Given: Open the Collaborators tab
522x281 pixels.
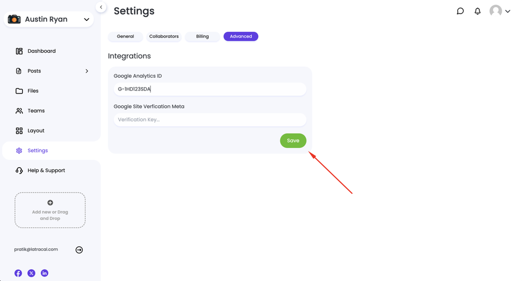Looking at the screenshot, I should point(164,37).
